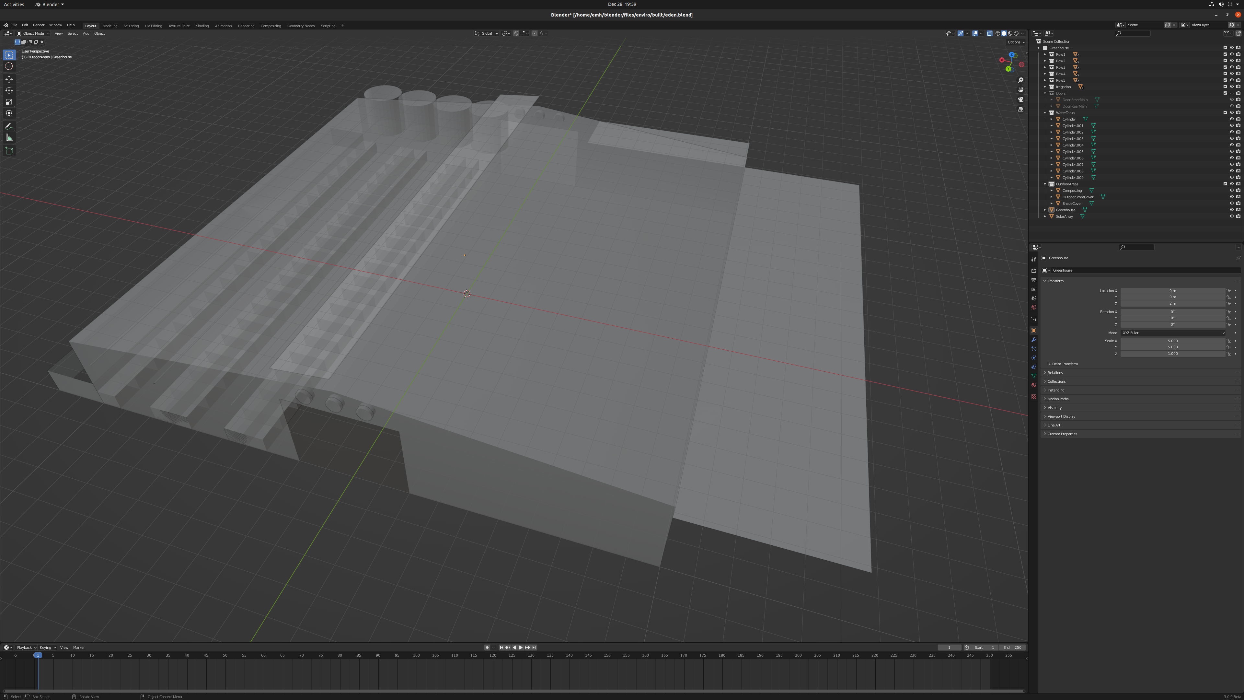This screenshot has height=700, width=1244.
Task: Open the Object Data mesh properties tab
Action: click(x=1033, y=376)
